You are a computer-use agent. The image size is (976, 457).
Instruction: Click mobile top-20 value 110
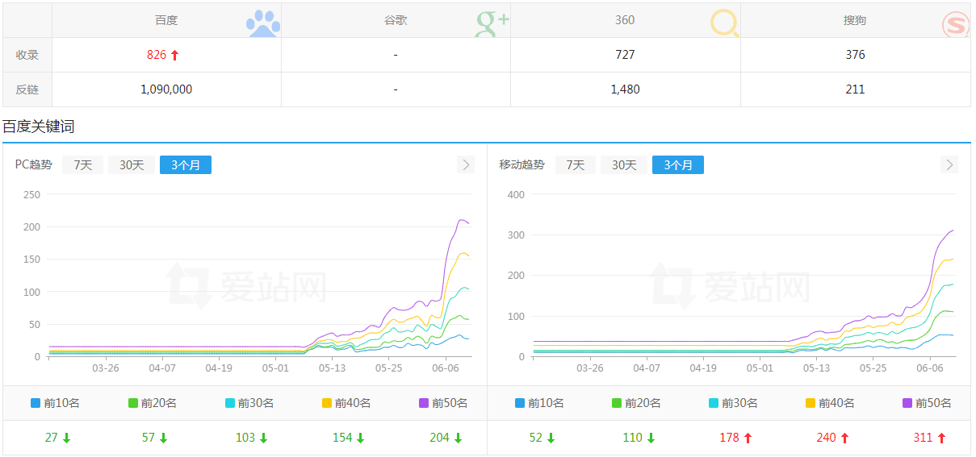tap(633, 438)
